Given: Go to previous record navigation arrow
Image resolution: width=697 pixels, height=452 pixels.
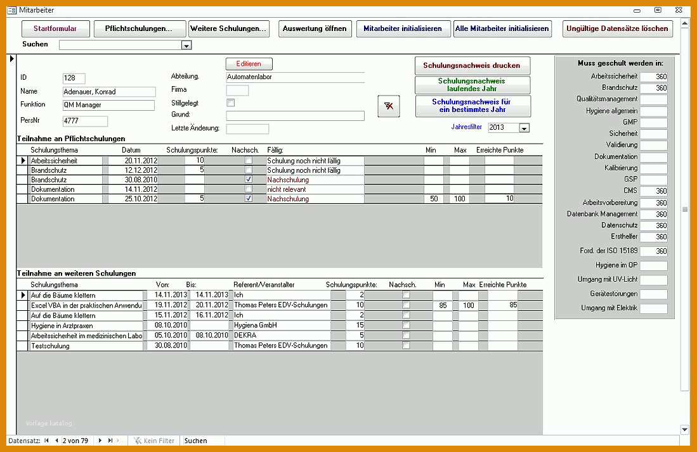Looking at the screenshot, I should click(x=56, y=441).
